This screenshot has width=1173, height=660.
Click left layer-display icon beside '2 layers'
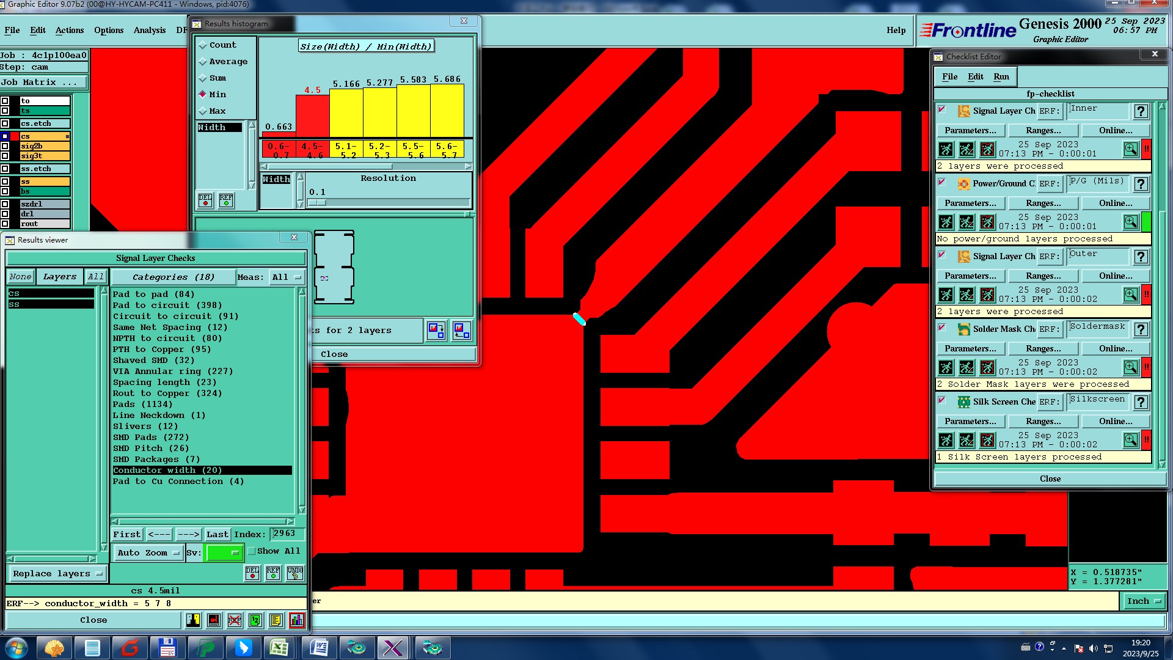click(x=436, y=331)
